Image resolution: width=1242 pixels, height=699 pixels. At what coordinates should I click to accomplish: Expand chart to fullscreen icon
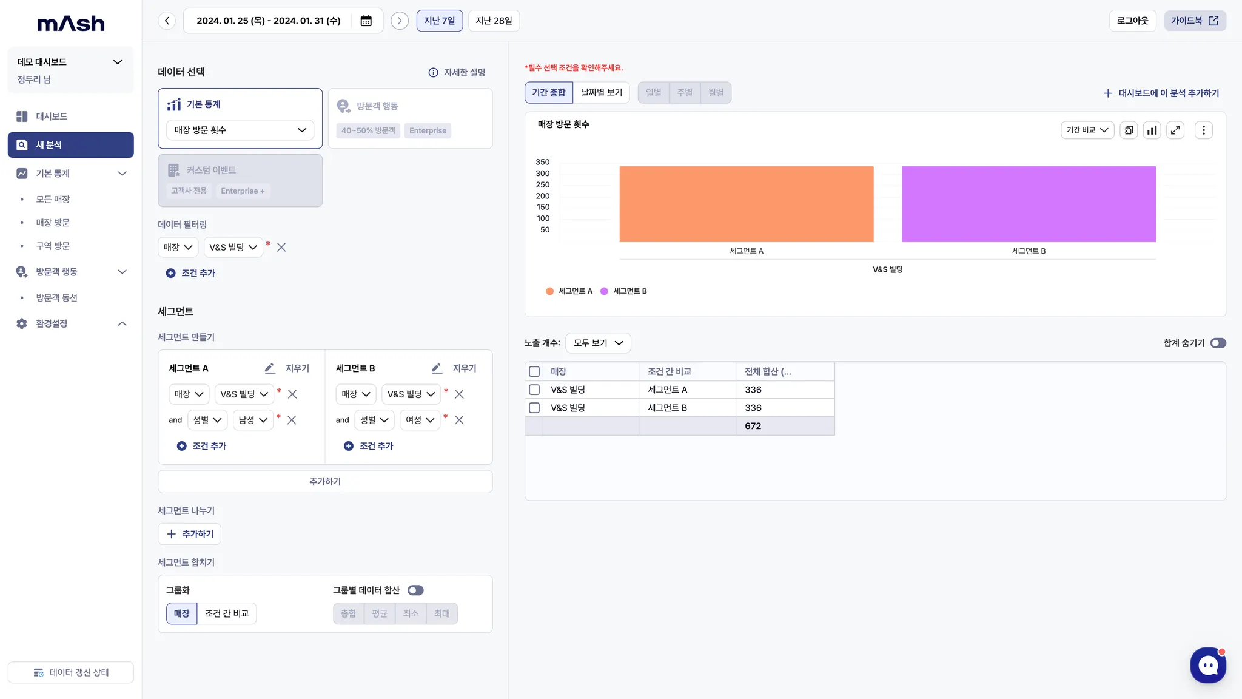[1175, 130]
